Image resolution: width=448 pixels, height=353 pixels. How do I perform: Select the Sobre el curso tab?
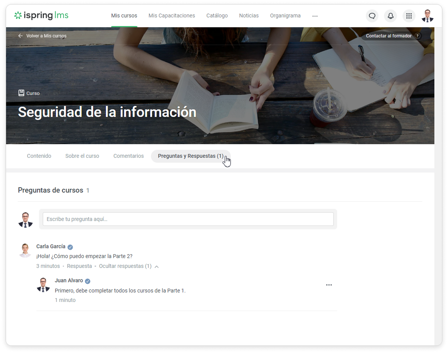point(82,156)
